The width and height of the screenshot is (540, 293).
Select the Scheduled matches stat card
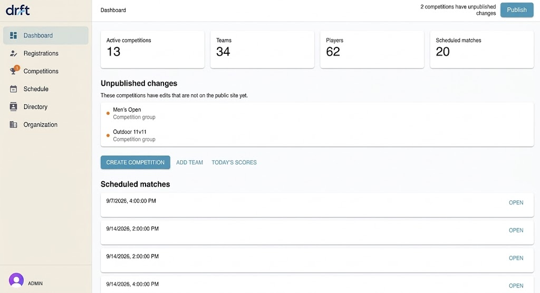click(482, 50)
